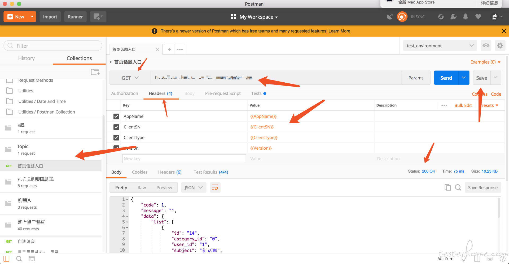Open the Examples (0) dropdown
This screenshot has width=509, height=264.
[485, 62]
